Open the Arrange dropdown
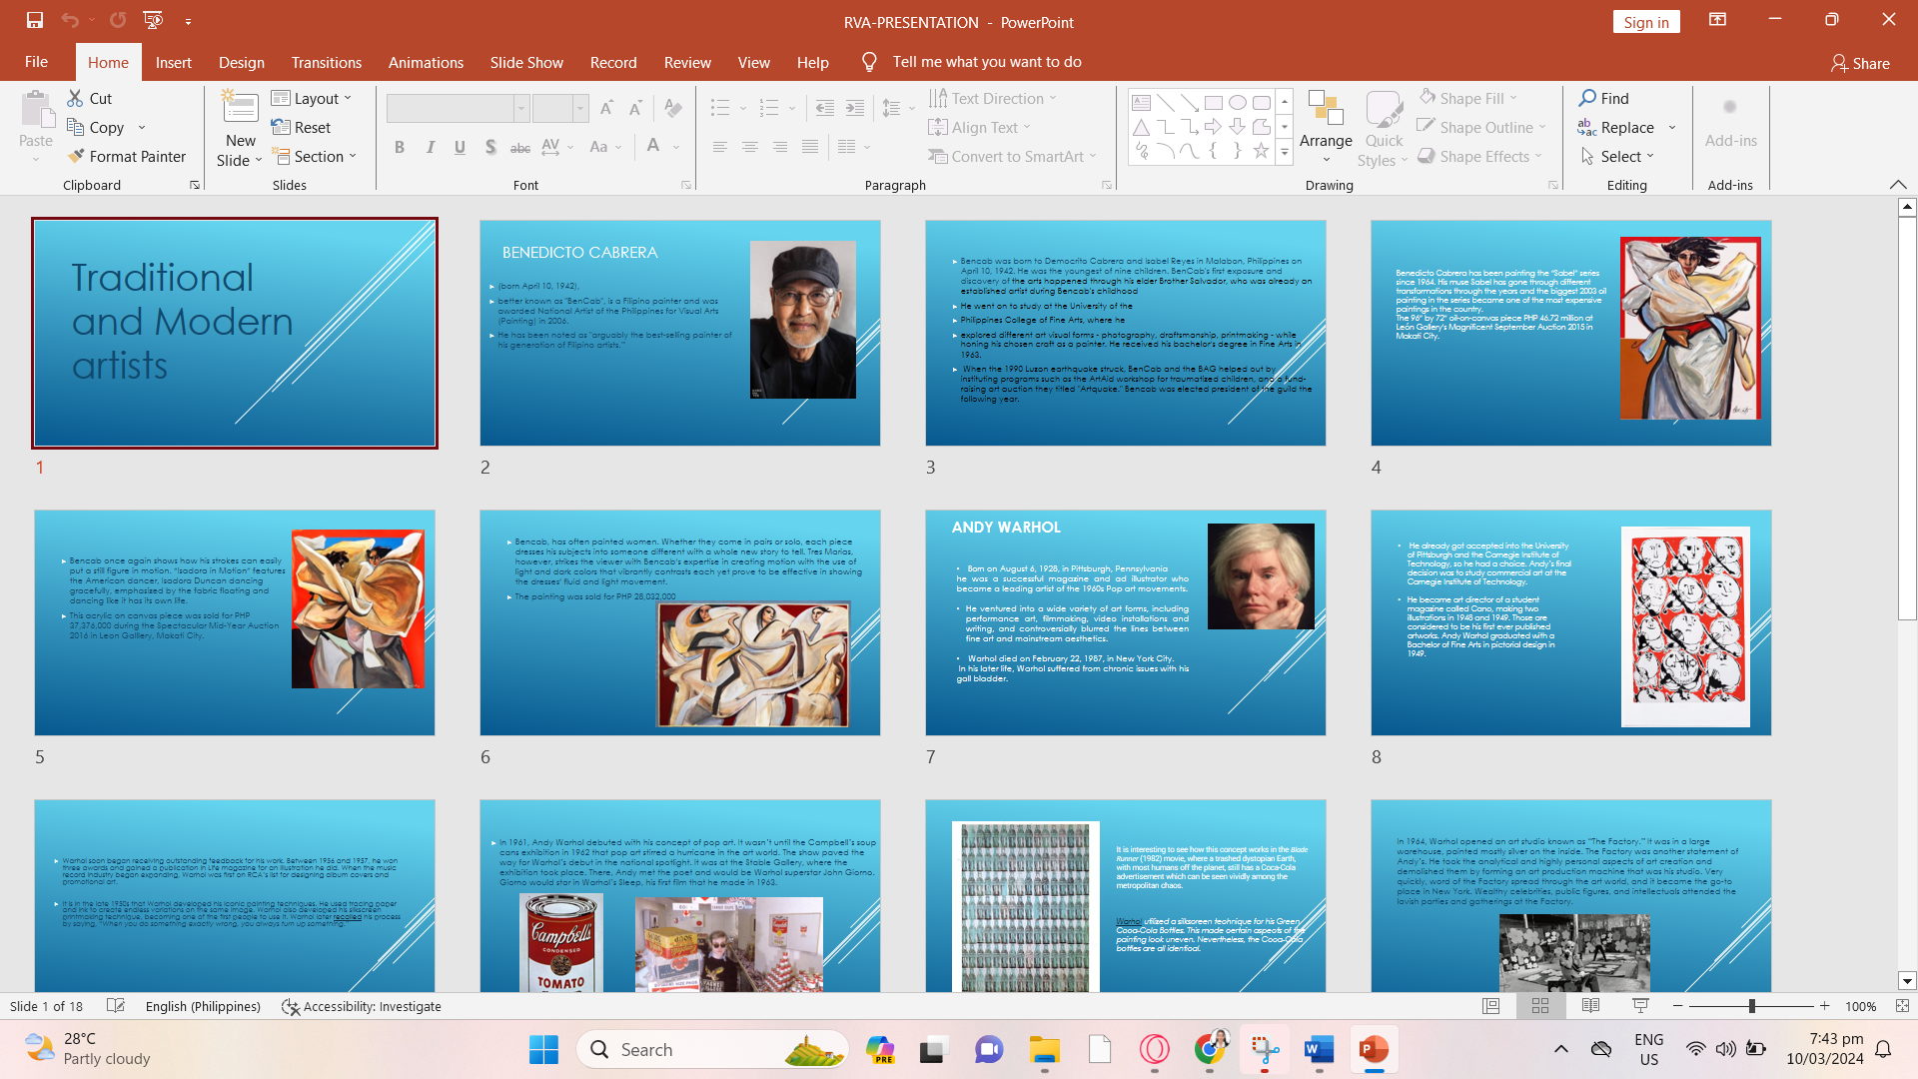1918x1079 pixels. [x=1326, y=128]
